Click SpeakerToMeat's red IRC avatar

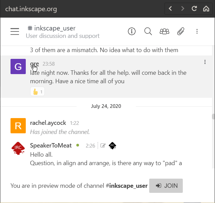click(x=18, y=149)
